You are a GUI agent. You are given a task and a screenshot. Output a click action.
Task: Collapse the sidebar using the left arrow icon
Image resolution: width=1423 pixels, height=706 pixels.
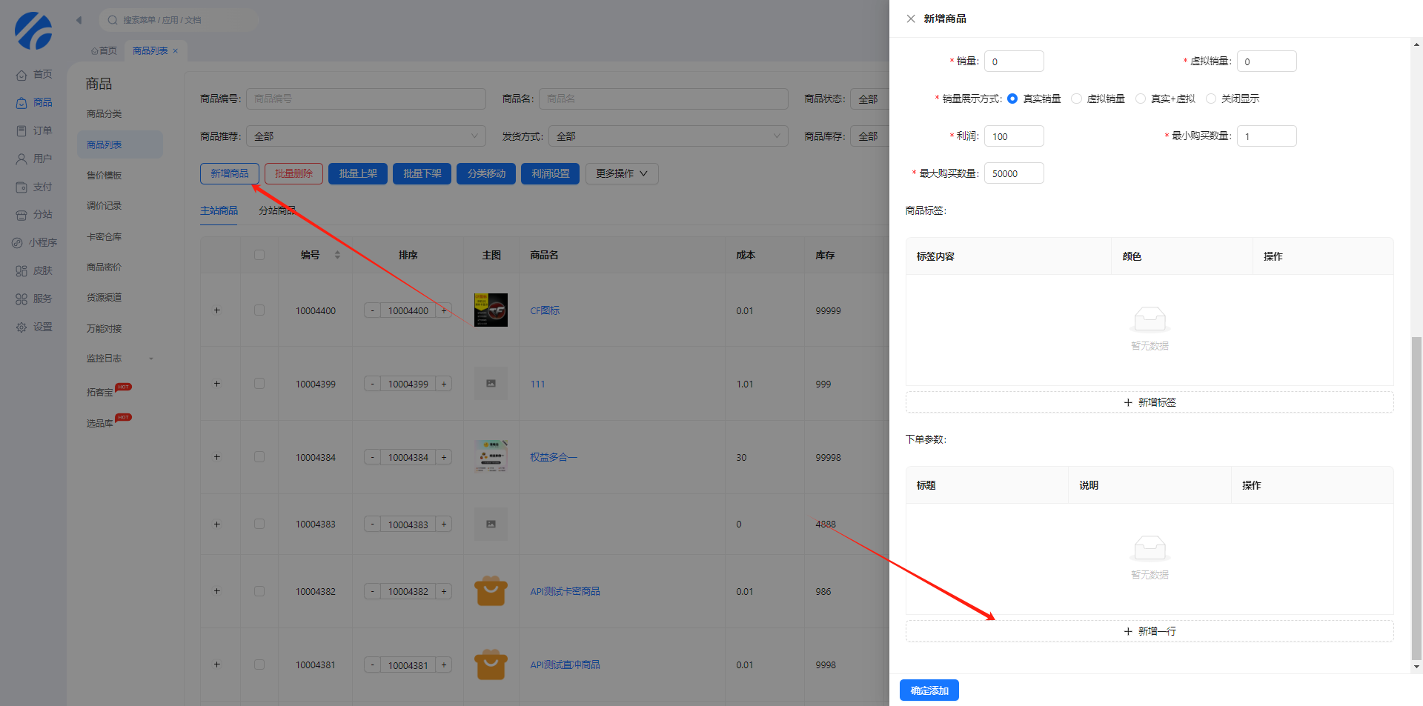pyautogui.click(x=79, y=20)
